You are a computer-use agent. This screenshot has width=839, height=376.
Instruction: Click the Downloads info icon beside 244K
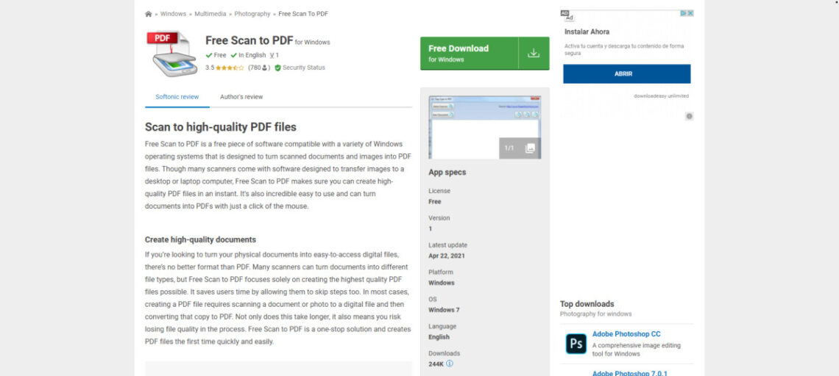coord(450,364)
